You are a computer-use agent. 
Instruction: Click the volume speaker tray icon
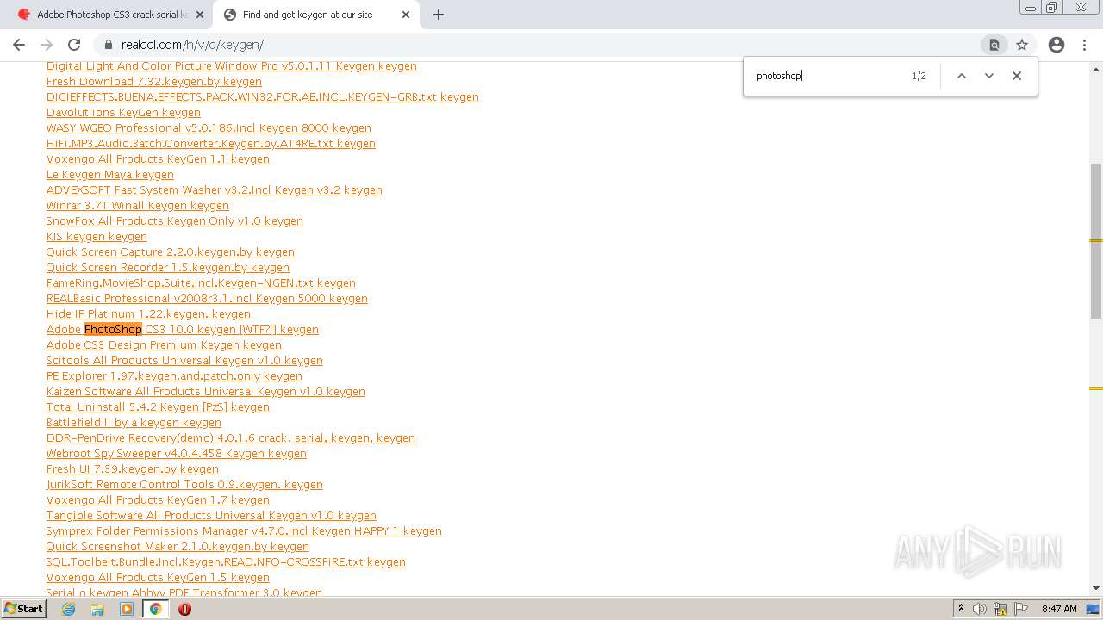click(x=980, y=609)
